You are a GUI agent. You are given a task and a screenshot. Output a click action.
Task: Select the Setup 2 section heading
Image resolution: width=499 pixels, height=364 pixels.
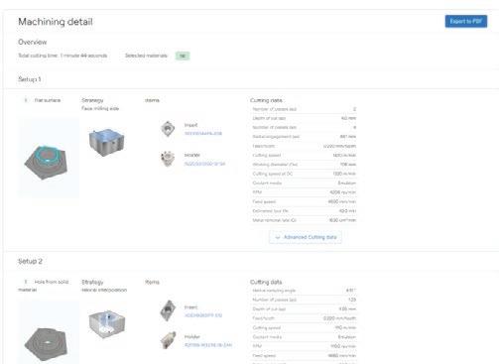[x=30, y=261]
